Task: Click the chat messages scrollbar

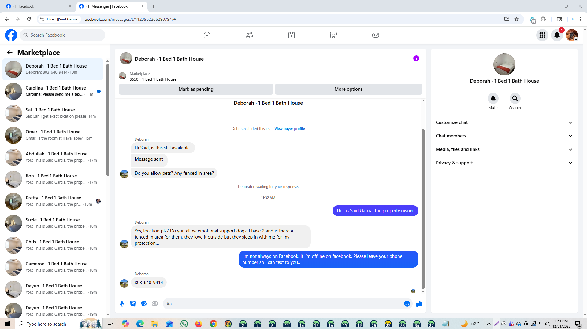Action: tap(423, 209)
